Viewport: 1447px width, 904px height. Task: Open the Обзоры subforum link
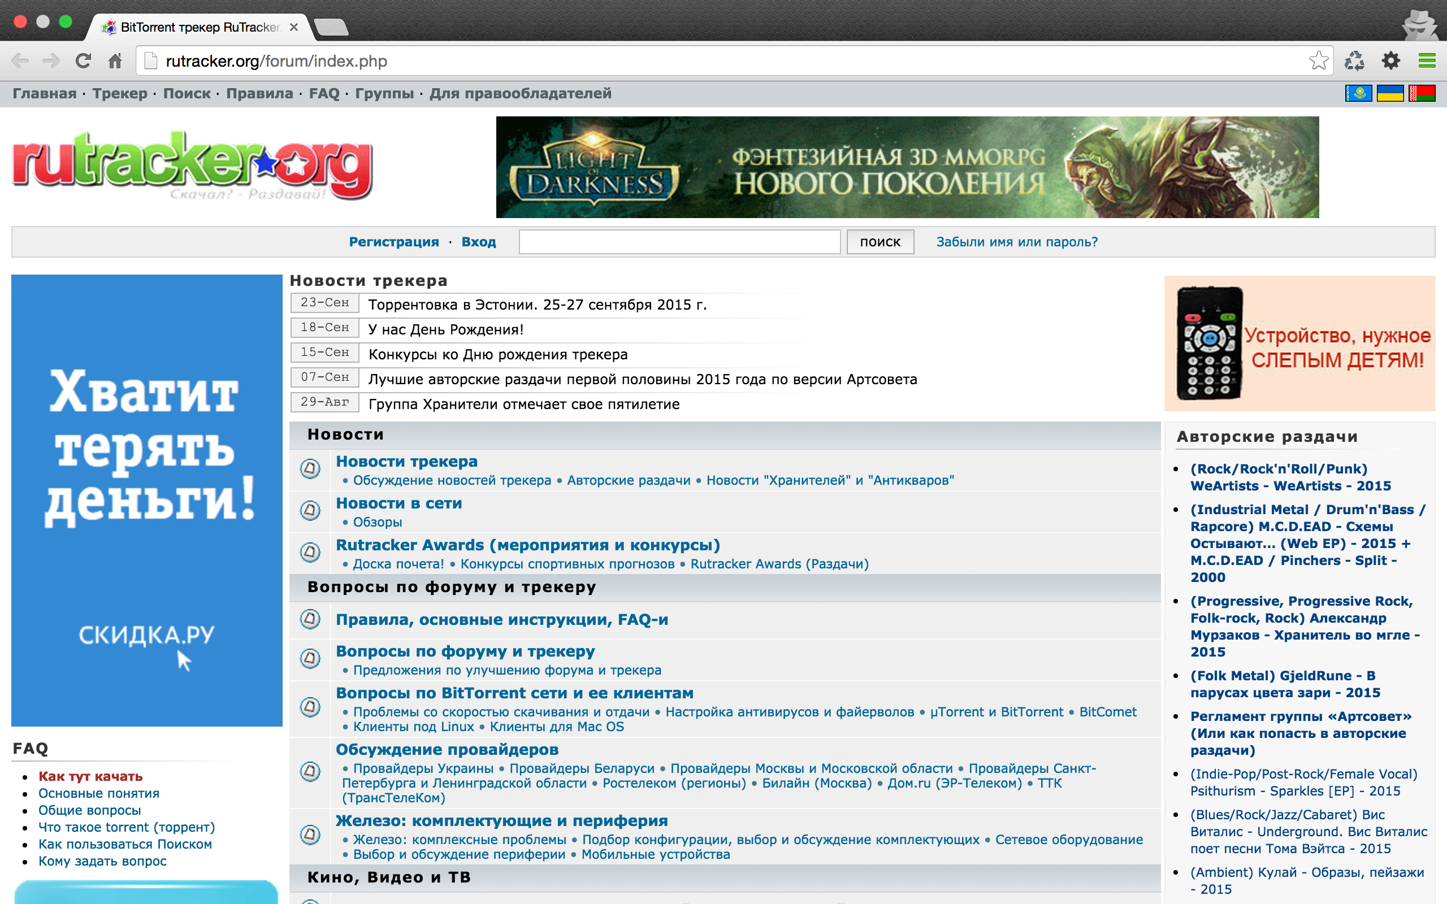(x=378, y=522)
